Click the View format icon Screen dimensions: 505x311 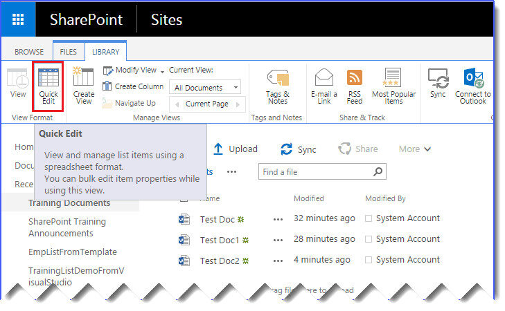tap(18, 77)
